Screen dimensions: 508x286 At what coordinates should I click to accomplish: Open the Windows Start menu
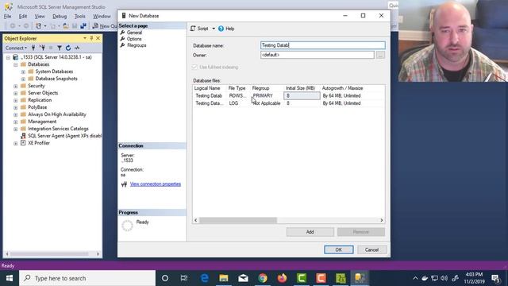point(10,278)
